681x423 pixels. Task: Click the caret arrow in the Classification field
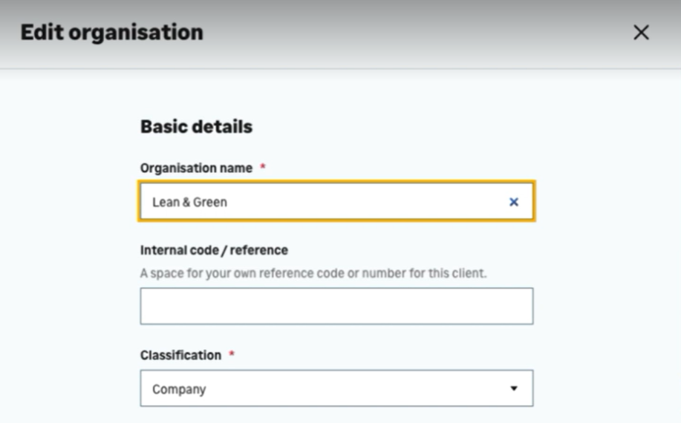pos(513,388)
